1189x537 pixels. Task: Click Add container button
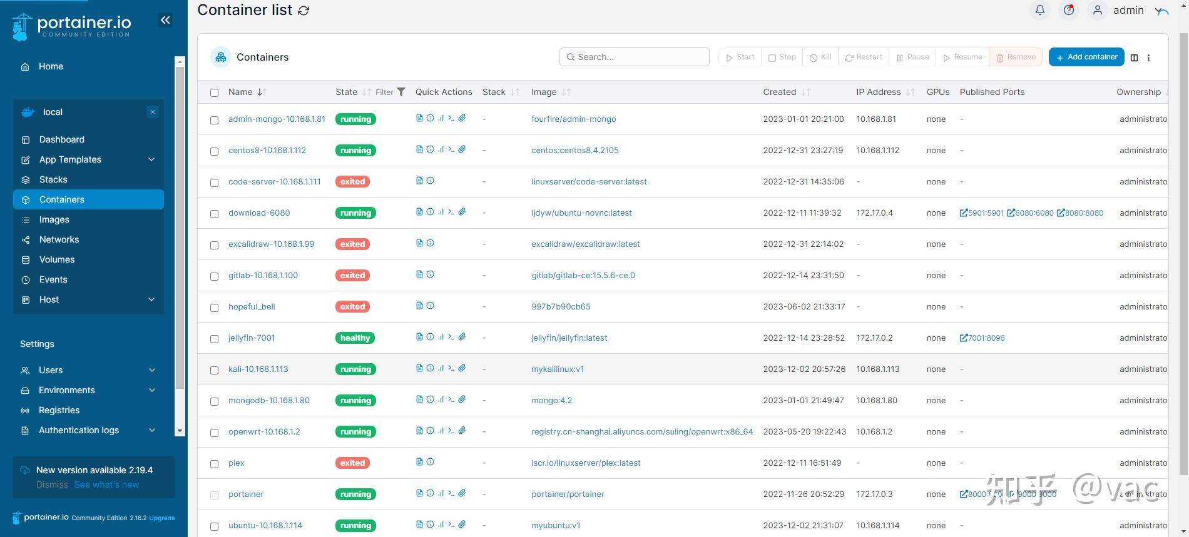1086,57
